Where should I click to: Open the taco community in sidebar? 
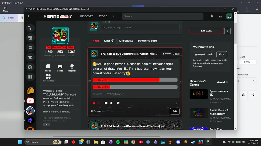(x=30, y=91)
